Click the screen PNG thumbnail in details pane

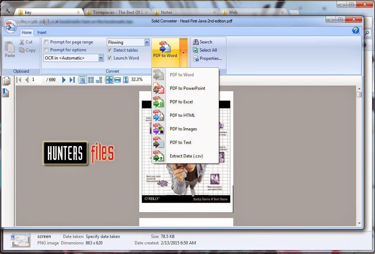21,240
